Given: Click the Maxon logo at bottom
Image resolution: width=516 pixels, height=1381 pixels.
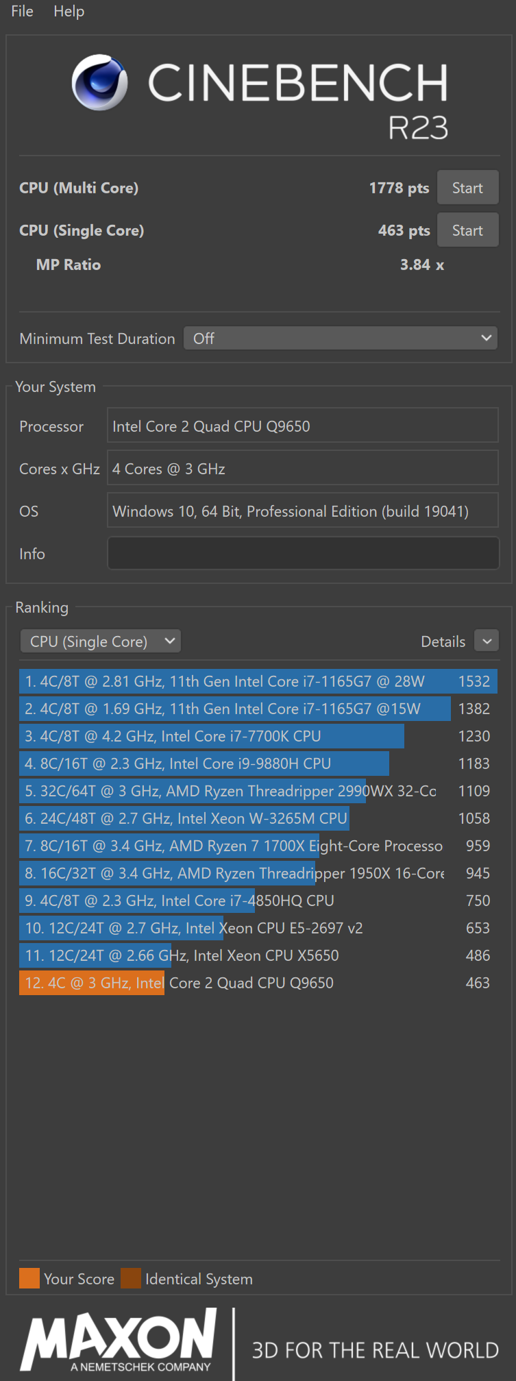Looking at the screenshot, I should pos(119,1341).
